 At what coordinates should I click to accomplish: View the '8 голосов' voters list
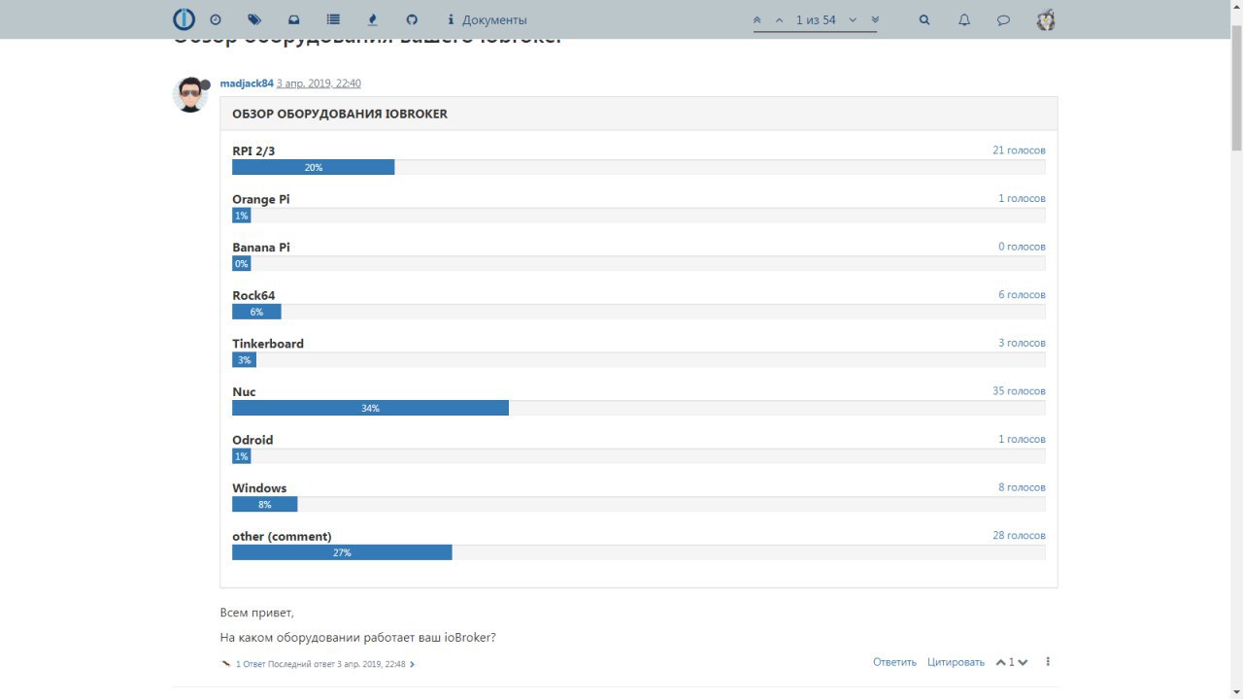point(1022,487)
